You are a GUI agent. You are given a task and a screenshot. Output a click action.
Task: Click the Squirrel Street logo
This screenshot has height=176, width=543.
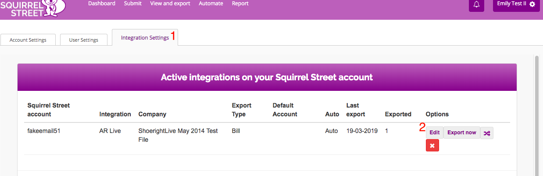coord(32,8)
